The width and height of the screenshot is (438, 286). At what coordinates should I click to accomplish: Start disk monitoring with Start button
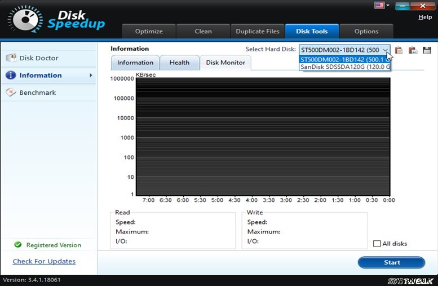click(x=391, y=262)
